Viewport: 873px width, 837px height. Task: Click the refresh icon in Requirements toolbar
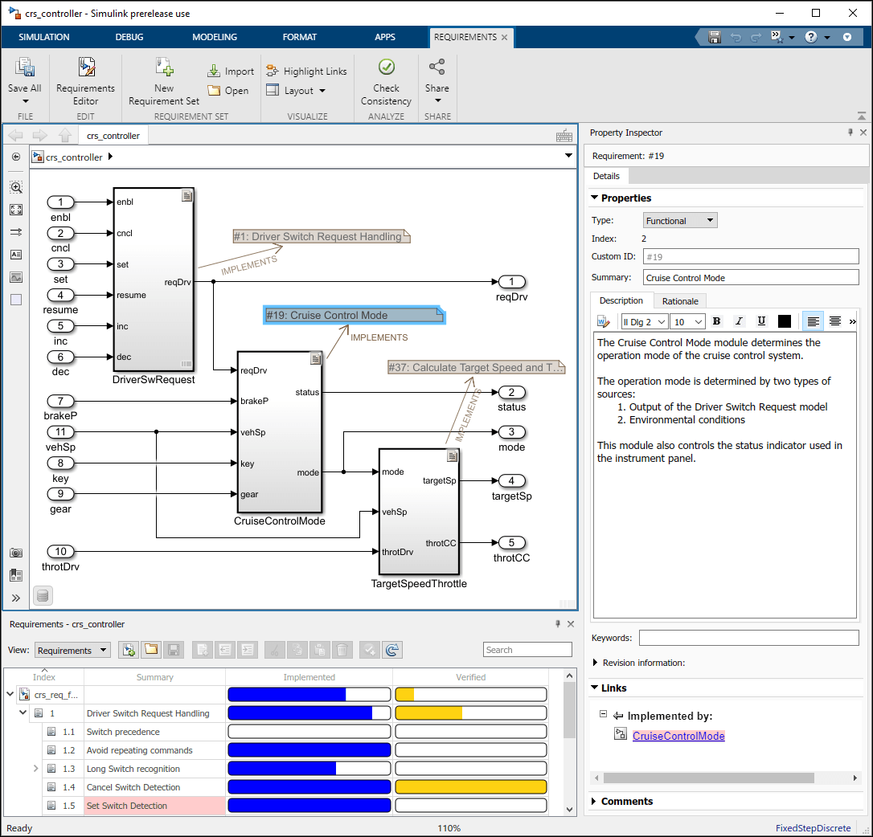coord(391,650)
